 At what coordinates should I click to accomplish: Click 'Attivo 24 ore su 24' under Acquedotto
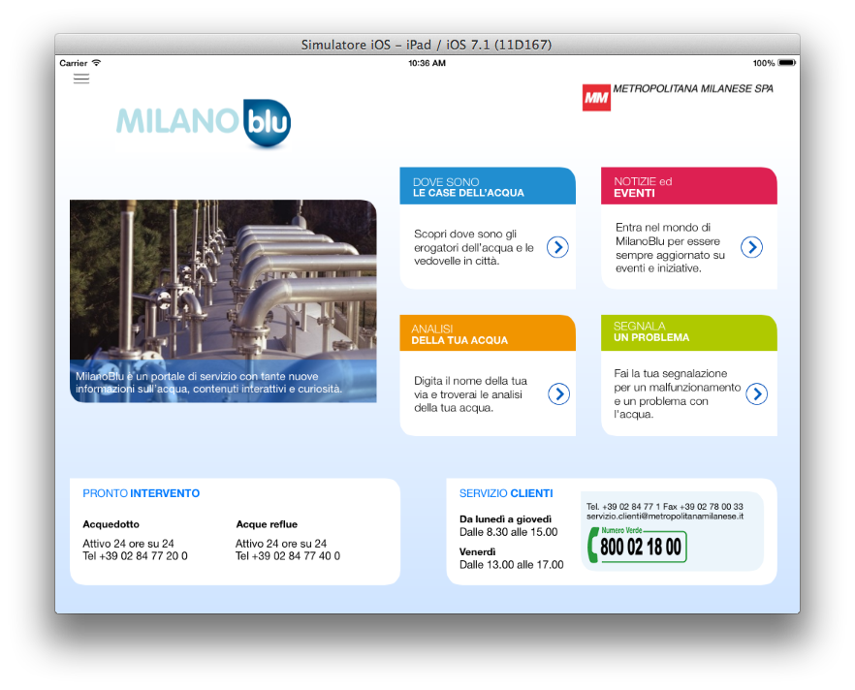point(128,544)
